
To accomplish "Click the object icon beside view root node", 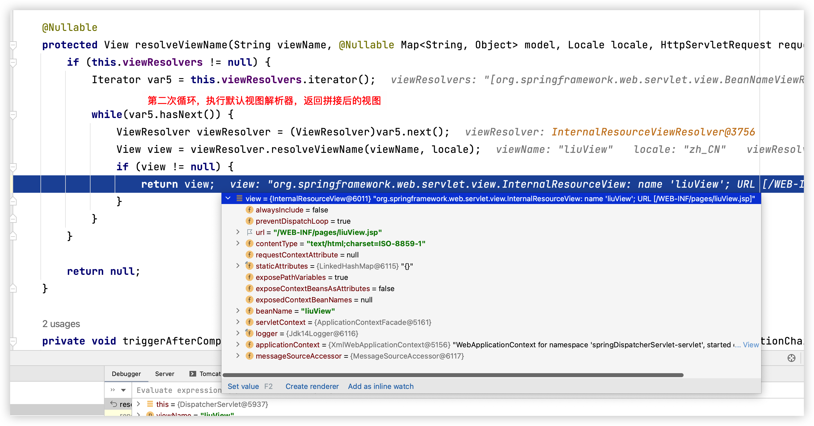I will pyautogui.click(x=239, y=198).
